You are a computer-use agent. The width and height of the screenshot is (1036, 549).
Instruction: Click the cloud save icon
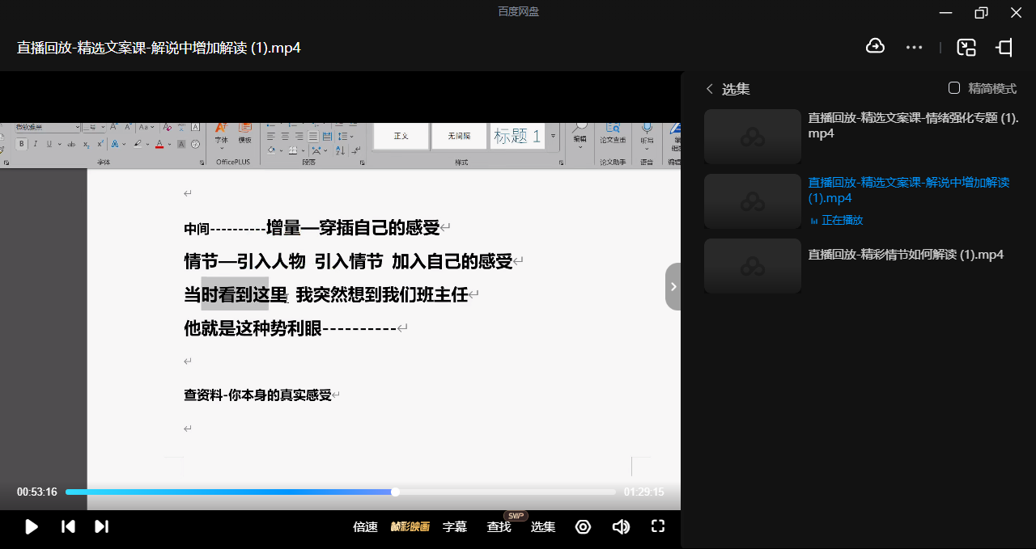click(875, 47)
